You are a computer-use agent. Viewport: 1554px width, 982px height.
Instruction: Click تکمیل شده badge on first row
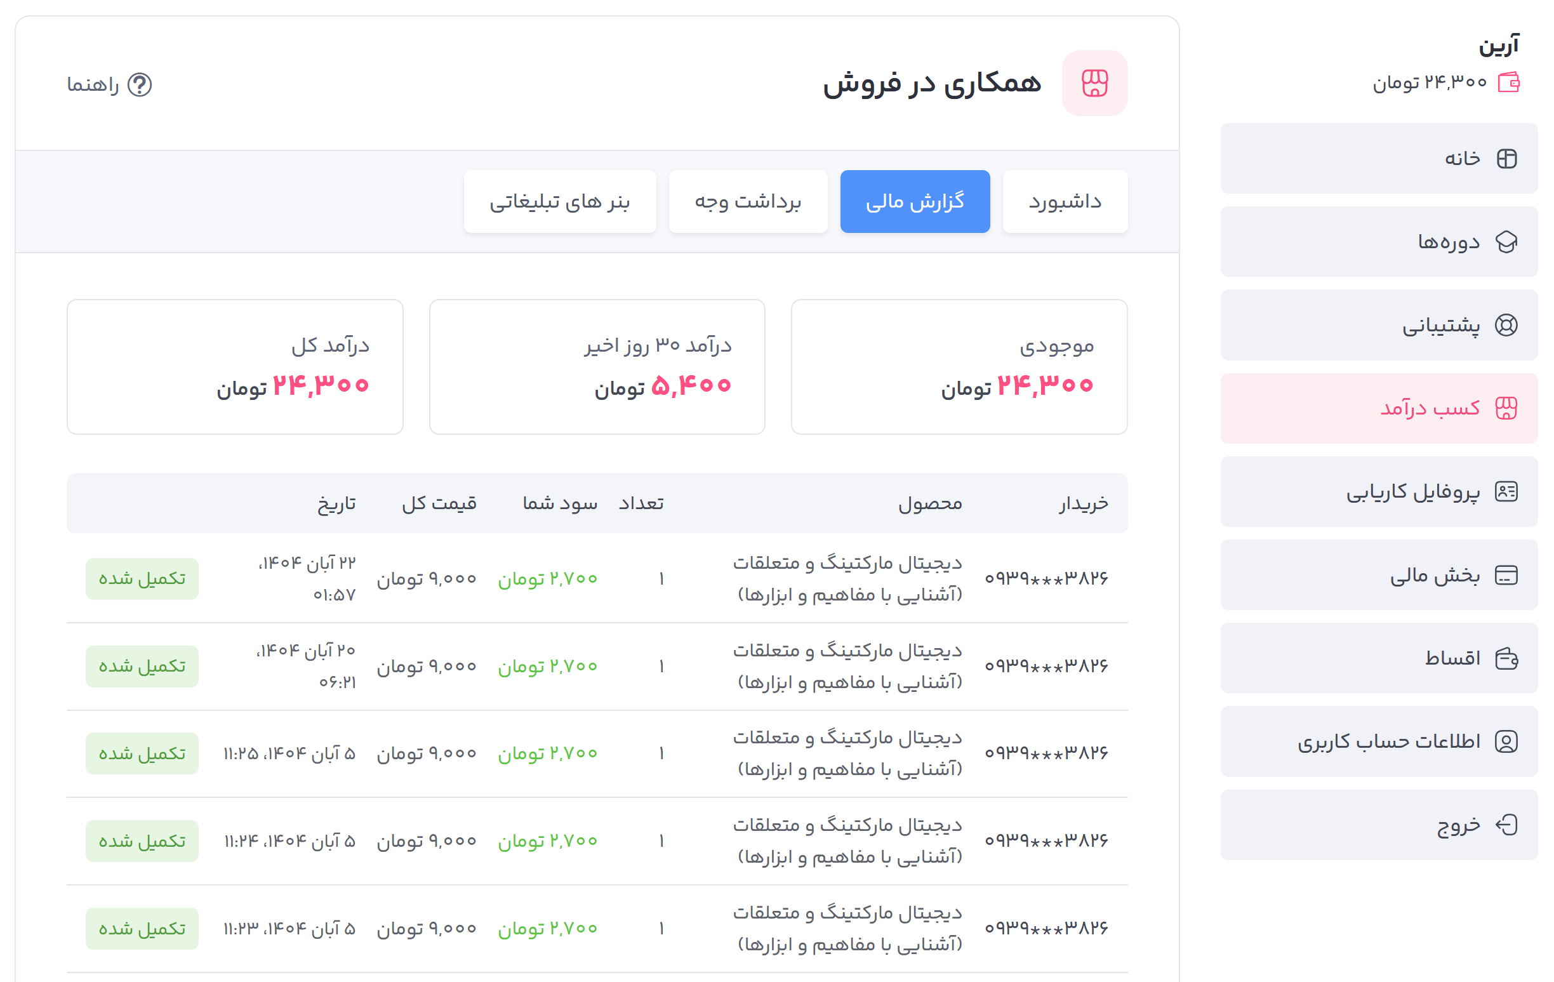[x=142, y=579]
